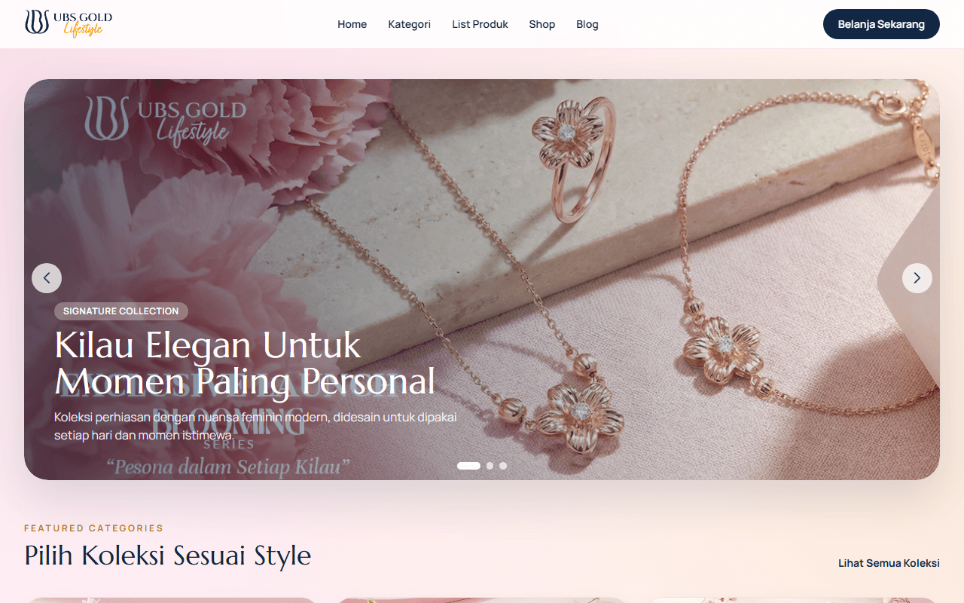964x603 pixels.
Task: Visit the Blog section
Action: point(587,24)
